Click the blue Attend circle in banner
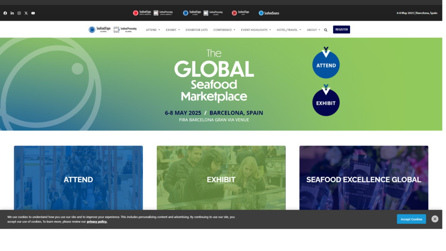Image resolution: width=446 pixels, height=251 pixels. tap(326, 65)
